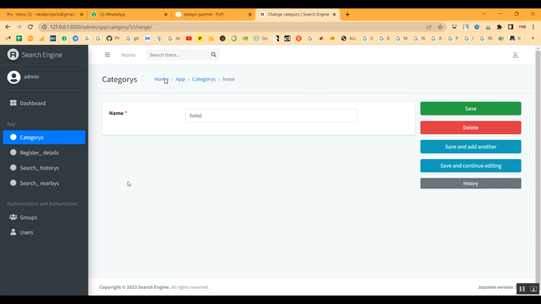Reload the current page

(x=30, y=27)
